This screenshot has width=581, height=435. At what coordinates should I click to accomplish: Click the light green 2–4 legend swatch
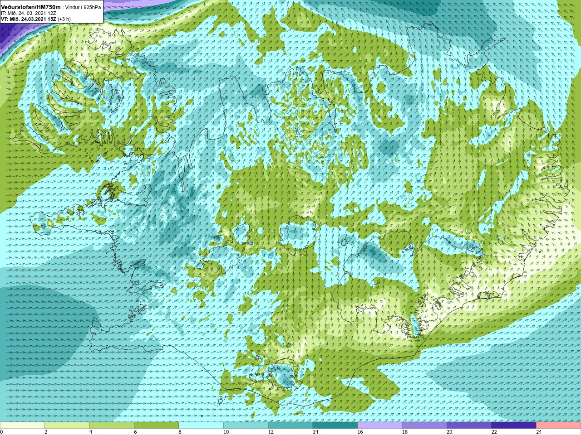67,425
